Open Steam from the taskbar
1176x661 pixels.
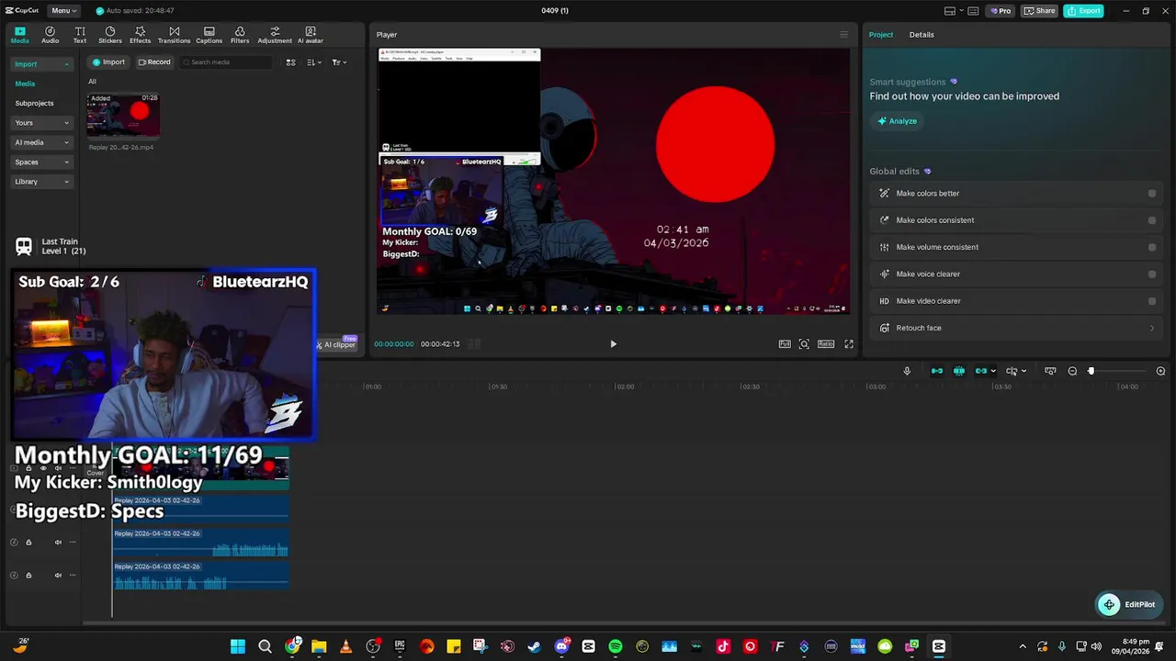point(535,646)
